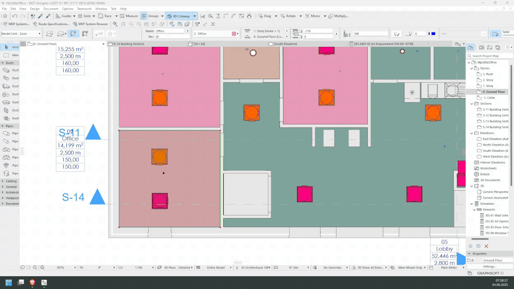Click the Search Project Map field
This screenshot has width=514, height=289.
(x=490, y=56)
